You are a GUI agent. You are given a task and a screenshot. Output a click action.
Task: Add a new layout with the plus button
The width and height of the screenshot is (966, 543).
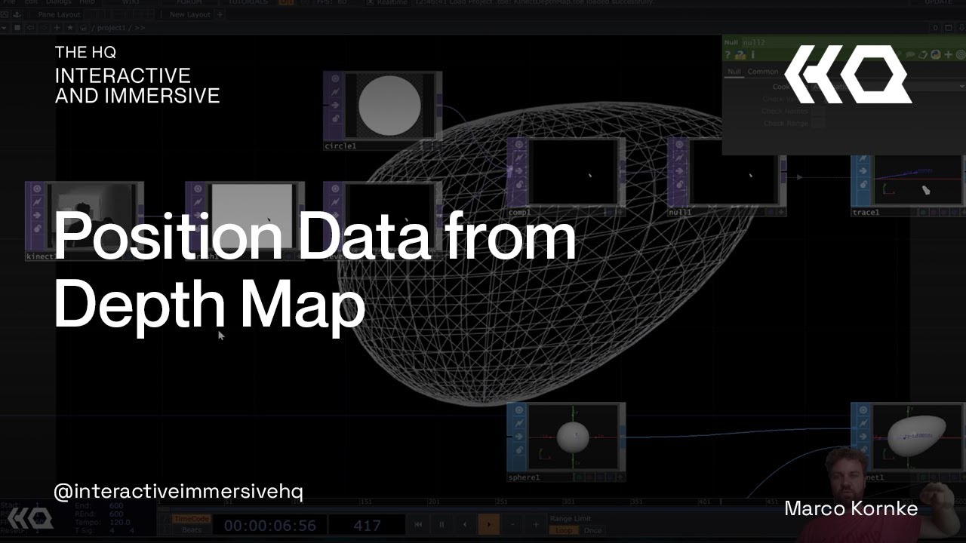click(220, 14)
